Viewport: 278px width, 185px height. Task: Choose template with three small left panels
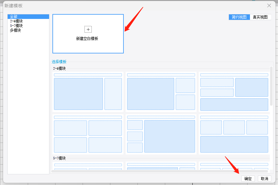tap(161, 134)
